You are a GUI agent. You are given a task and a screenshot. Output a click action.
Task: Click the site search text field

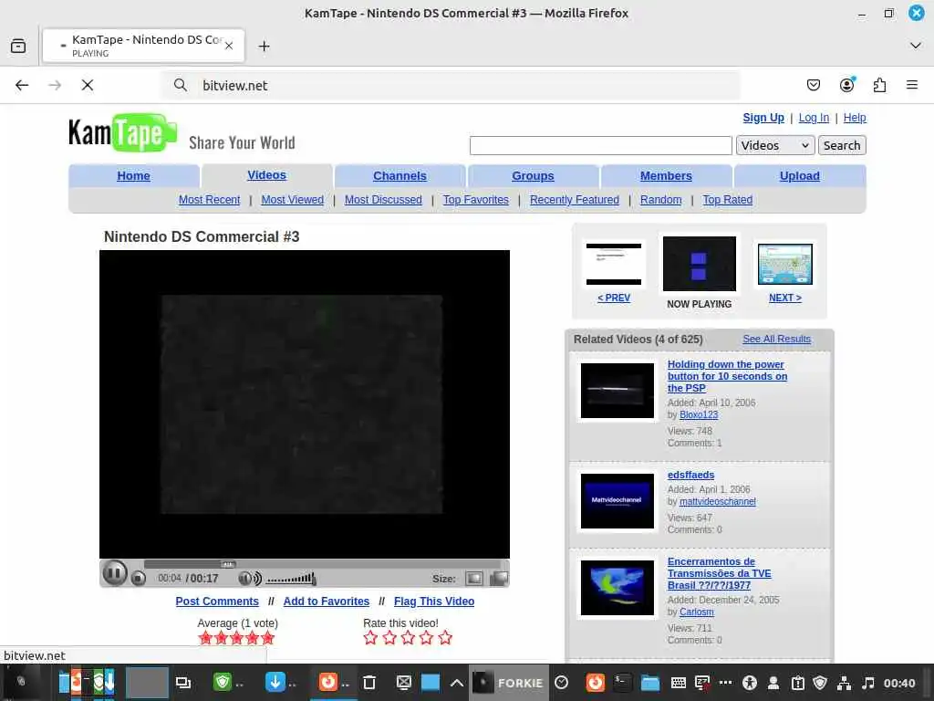click(600, 145)
